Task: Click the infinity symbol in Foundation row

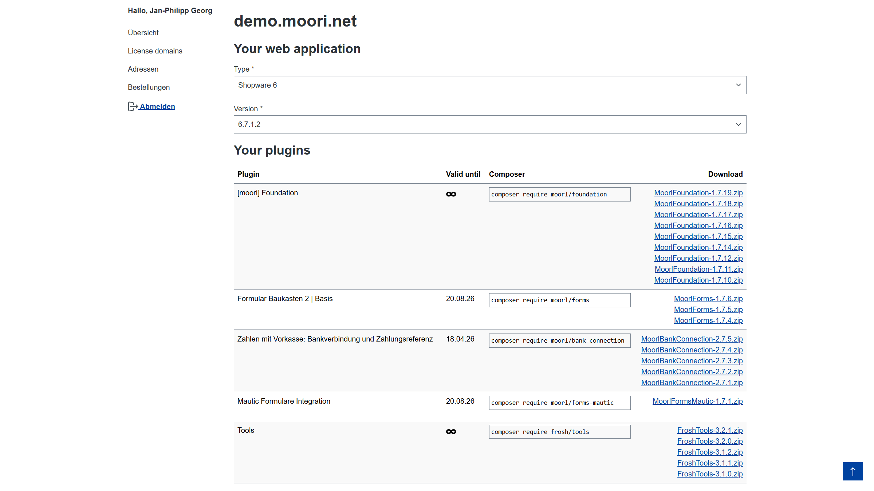Action: [451, 194]
